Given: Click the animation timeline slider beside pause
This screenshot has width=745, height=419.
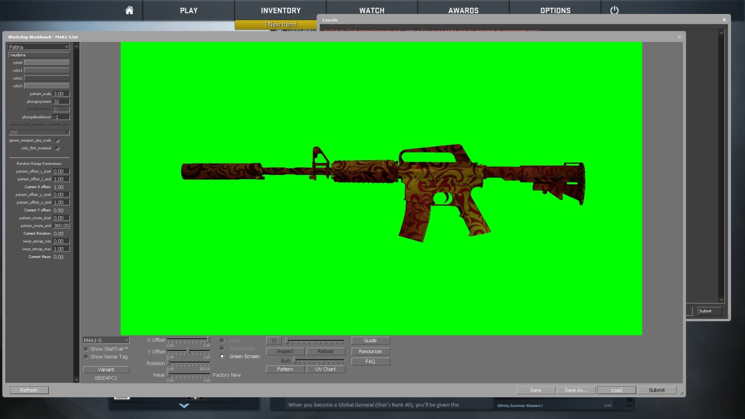Looking at the screenshot, I should point(315,341).
